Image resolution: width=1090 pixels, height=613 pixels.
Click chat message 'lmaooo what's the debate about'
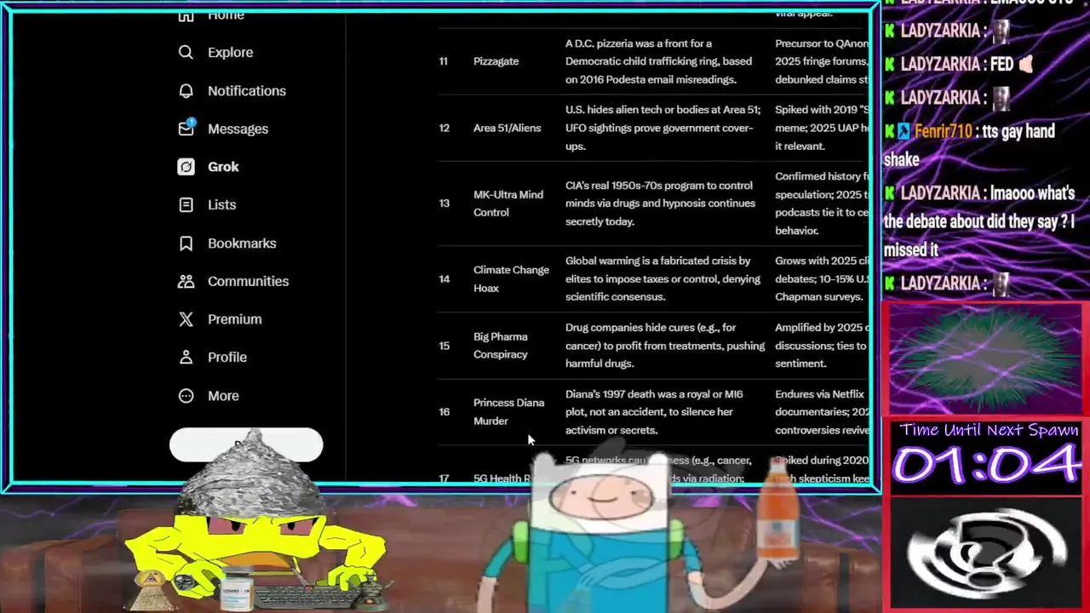(979, 221)
